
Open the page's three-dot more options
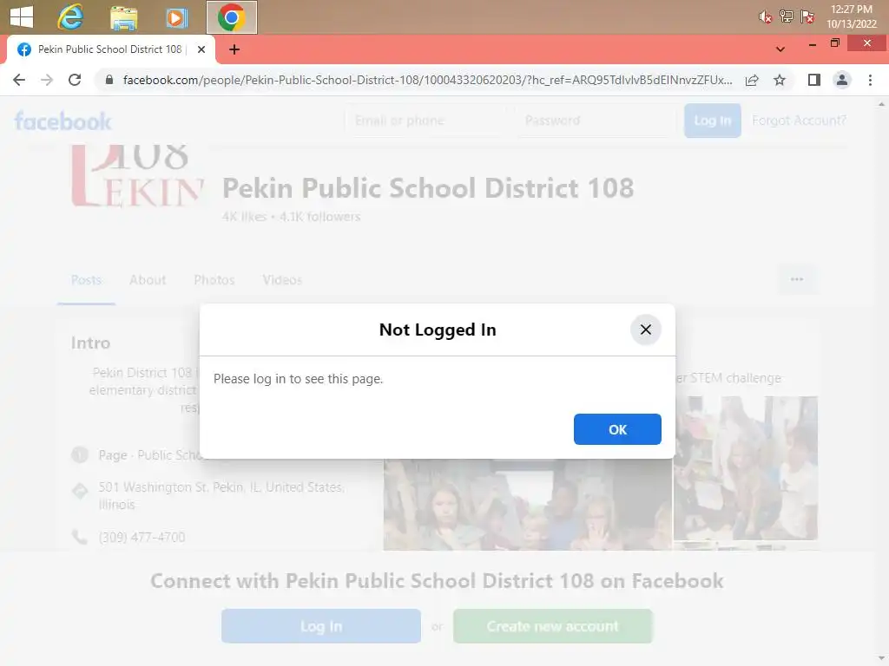coord(797,279)
